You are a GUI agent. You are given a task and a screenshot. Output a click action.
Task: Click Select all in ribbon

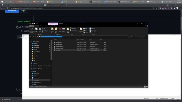(92, 28)
